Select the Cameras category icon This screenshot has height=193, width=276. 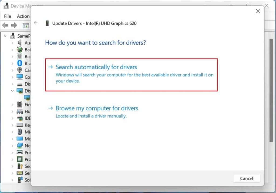click(x=19, y=70)
